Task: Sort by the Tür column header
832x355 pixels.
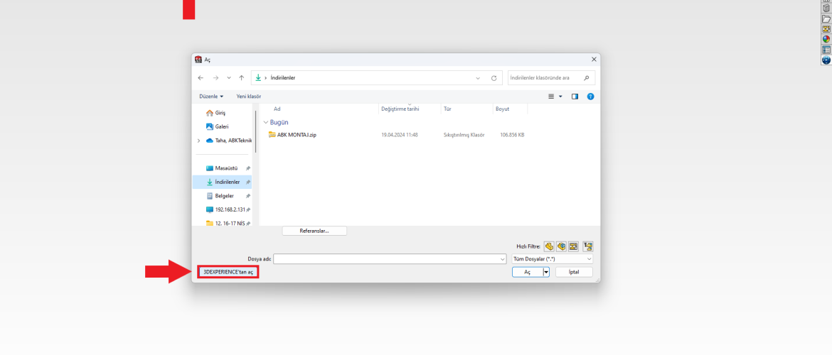Action: point(447,109)
